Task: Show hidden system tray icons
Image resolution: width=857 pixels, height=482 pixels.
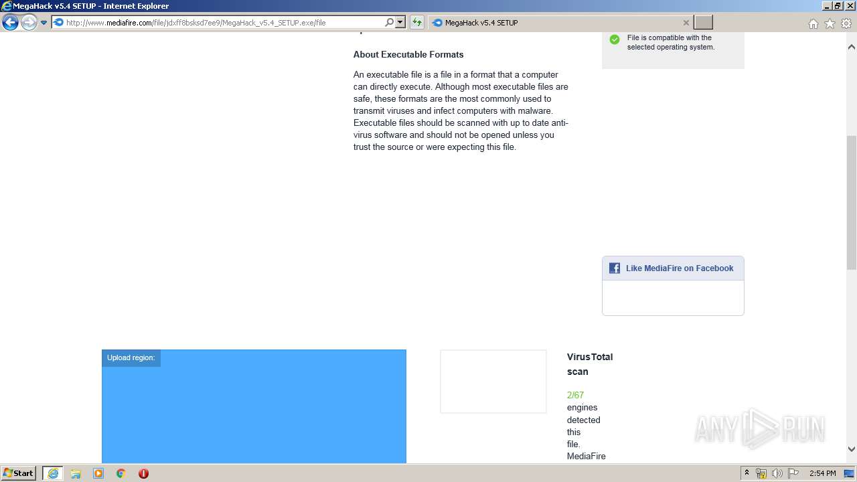Action: pyautogui.click(x=747, y=473)
